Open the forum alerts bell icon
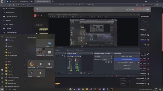The height and width of the screenshot is (91, 163). click(140, 9)
